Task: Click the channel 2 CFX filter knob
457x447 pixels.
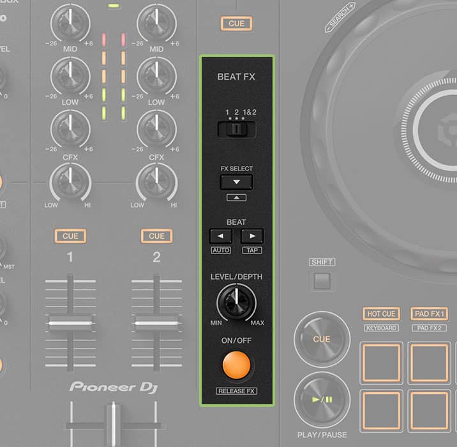Action: pos(156,183)
